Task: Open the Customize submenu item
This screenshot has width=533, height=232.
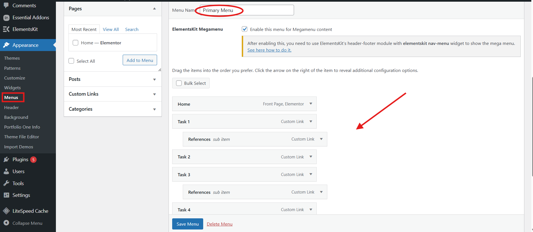Action: tap(15, 78)
